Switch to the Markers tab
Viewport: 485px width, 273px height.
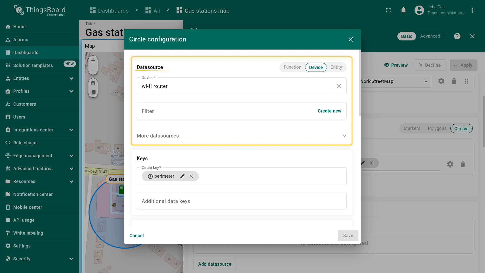coord(412,128)
